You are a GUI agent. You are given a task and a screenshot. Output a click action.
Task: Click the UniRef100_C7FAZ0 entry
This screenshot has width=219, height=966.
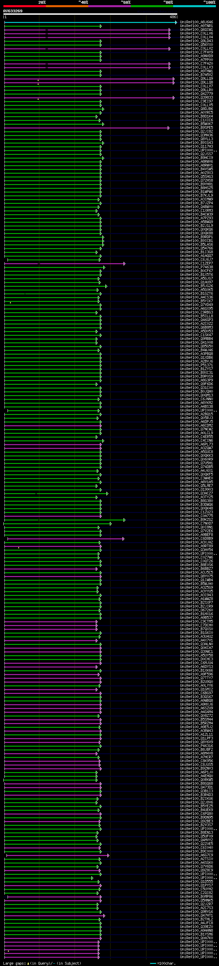pos(196,64)
